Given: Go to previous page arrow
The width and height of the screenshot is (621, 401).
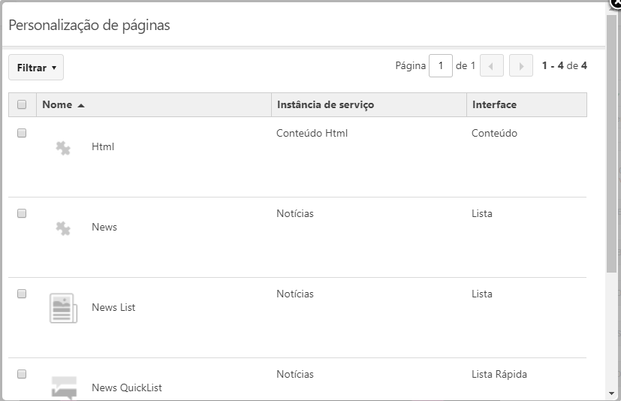Looking at the screenshot, I should click(x=492, y=66).
